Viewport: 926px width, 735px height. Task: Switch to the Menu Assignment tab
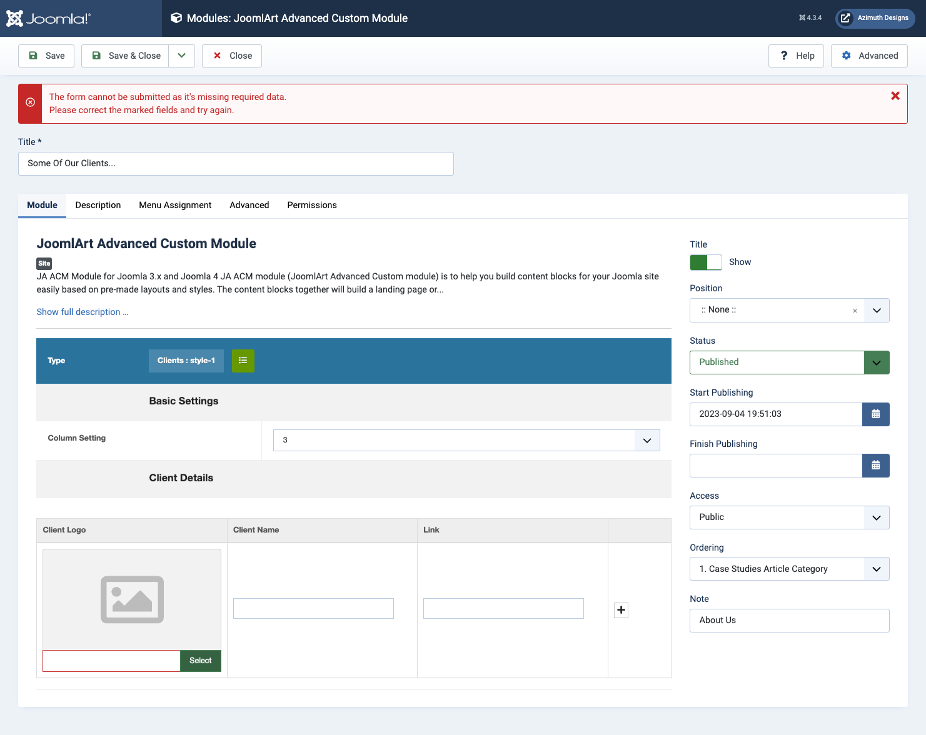coord(175,205)
